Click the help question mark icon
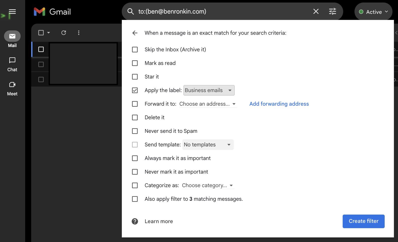The height and width of the screenshot is (242, 398). (135, 221)
